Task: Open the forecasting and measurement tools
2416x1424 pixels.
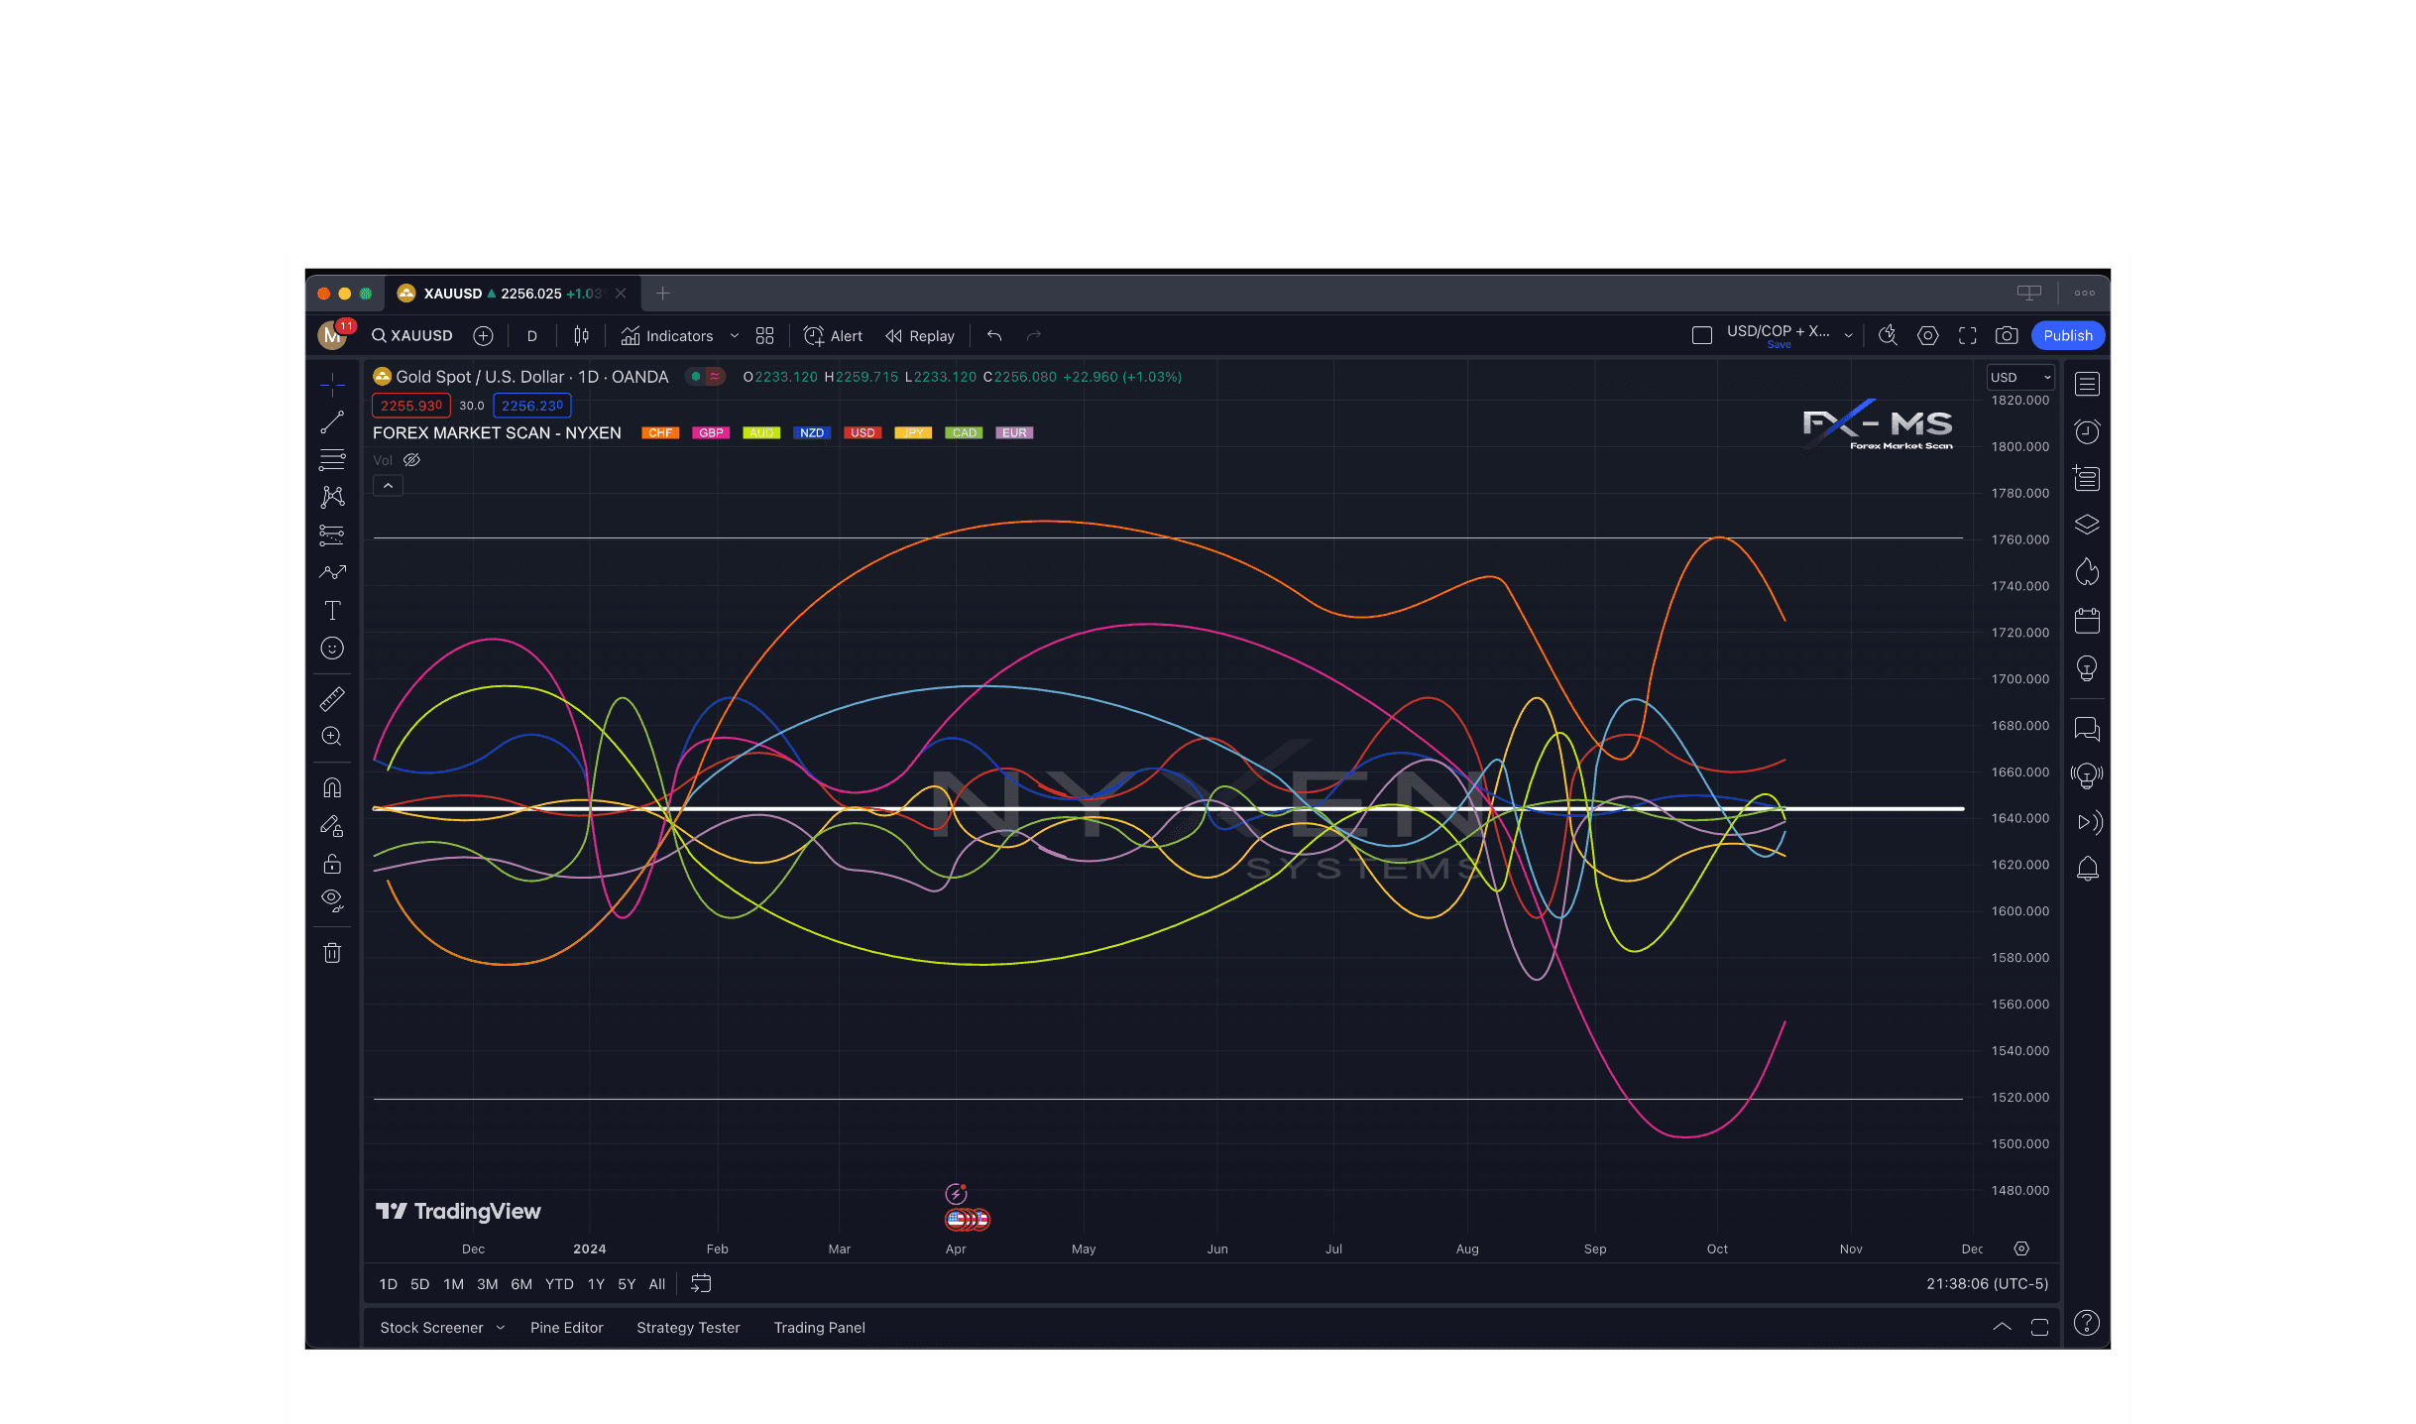Action: [332, 535]
